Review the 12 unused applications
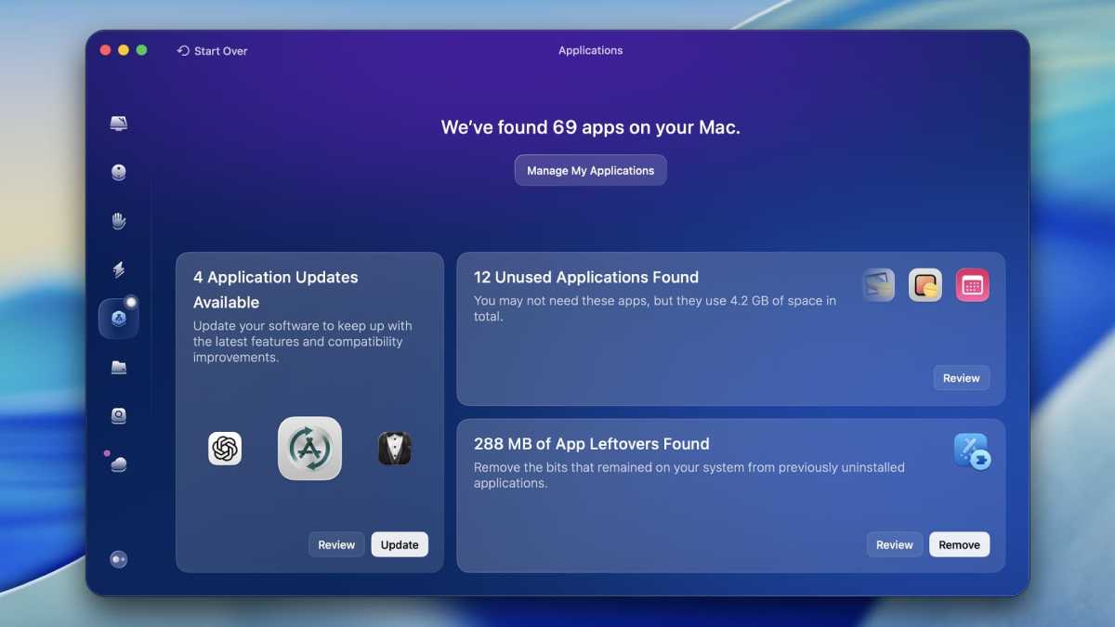This screenshot has height=627, width=1115. [x=961, y=377]
